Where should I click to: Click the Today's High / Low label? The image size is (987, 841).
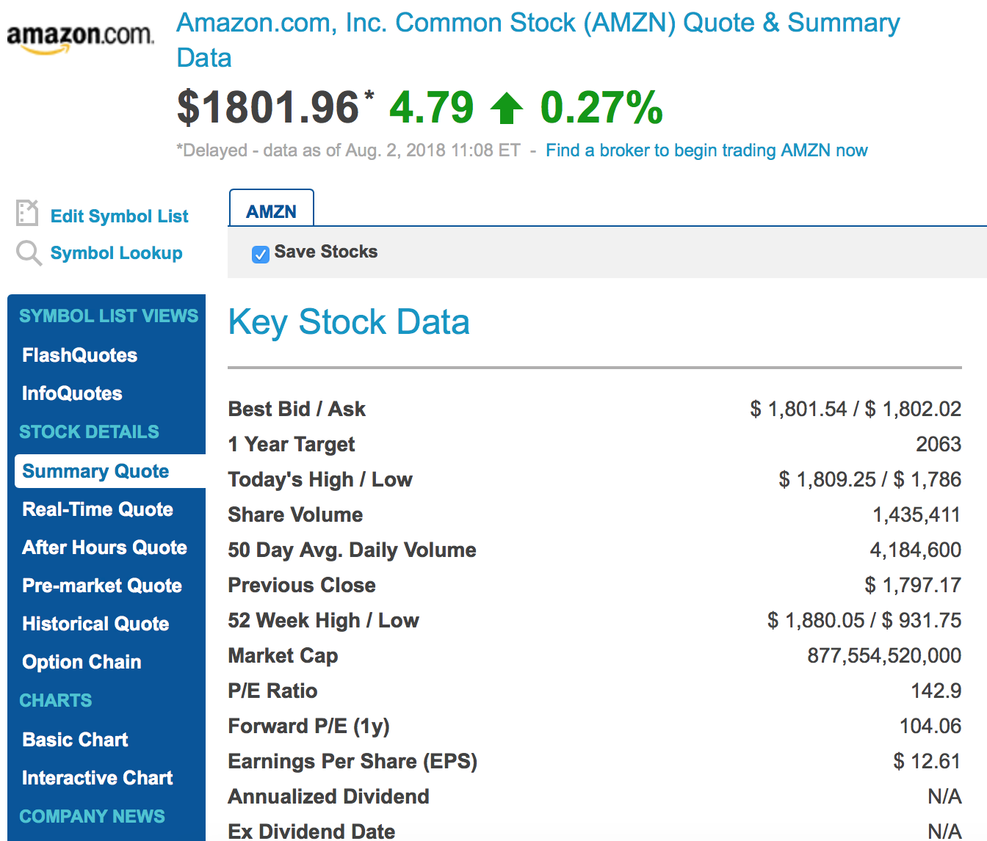[320, 479]
